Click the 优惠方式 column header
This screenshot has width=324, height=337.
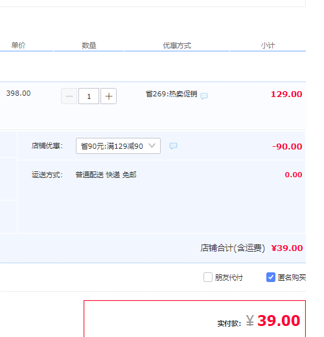(x=177, y=45)
